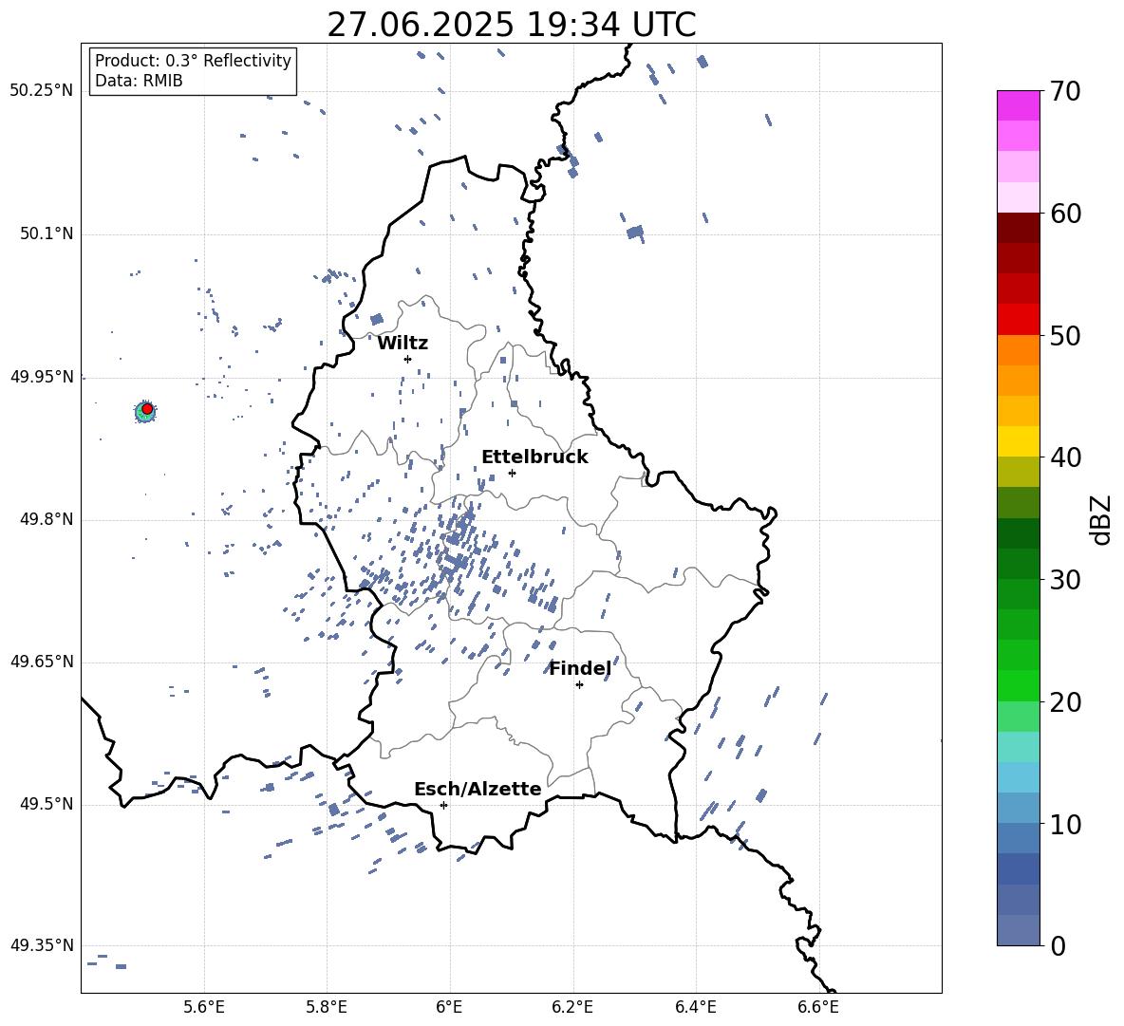1124x1026 pixels.
Task: Click the 5.6°E longitude label
Action: (x=204, y=1007)
